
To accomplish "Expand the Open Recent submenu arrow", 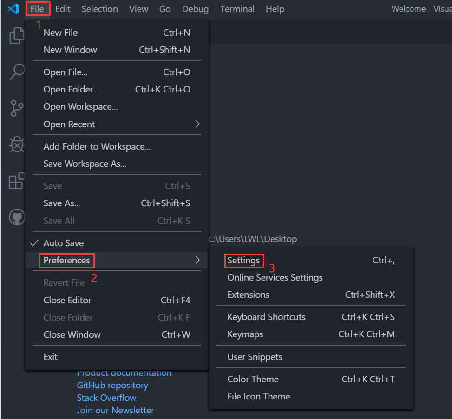I will [197, 124].
